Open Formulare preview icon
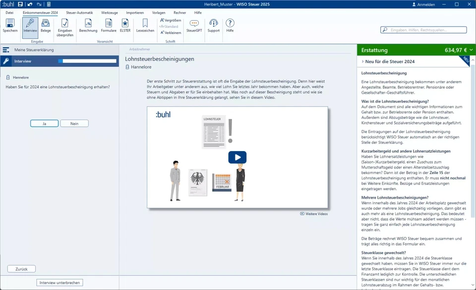Image resolution: width=476 pixels, height=290 pixels. coord(109,25)
